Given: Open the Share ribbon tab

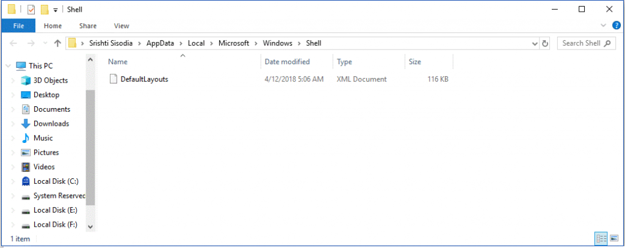Looking at the screenshot, I should (x=88, y=26).
